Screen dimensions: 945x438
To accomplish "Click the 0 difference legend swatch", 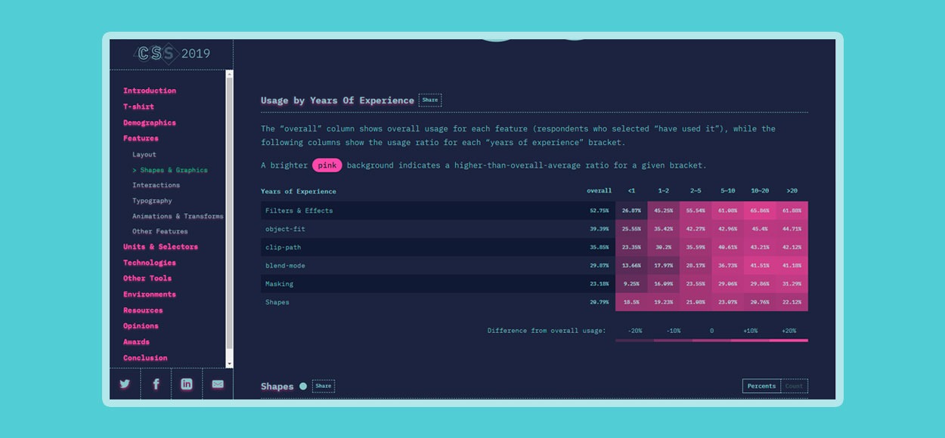I will point(711,341).
